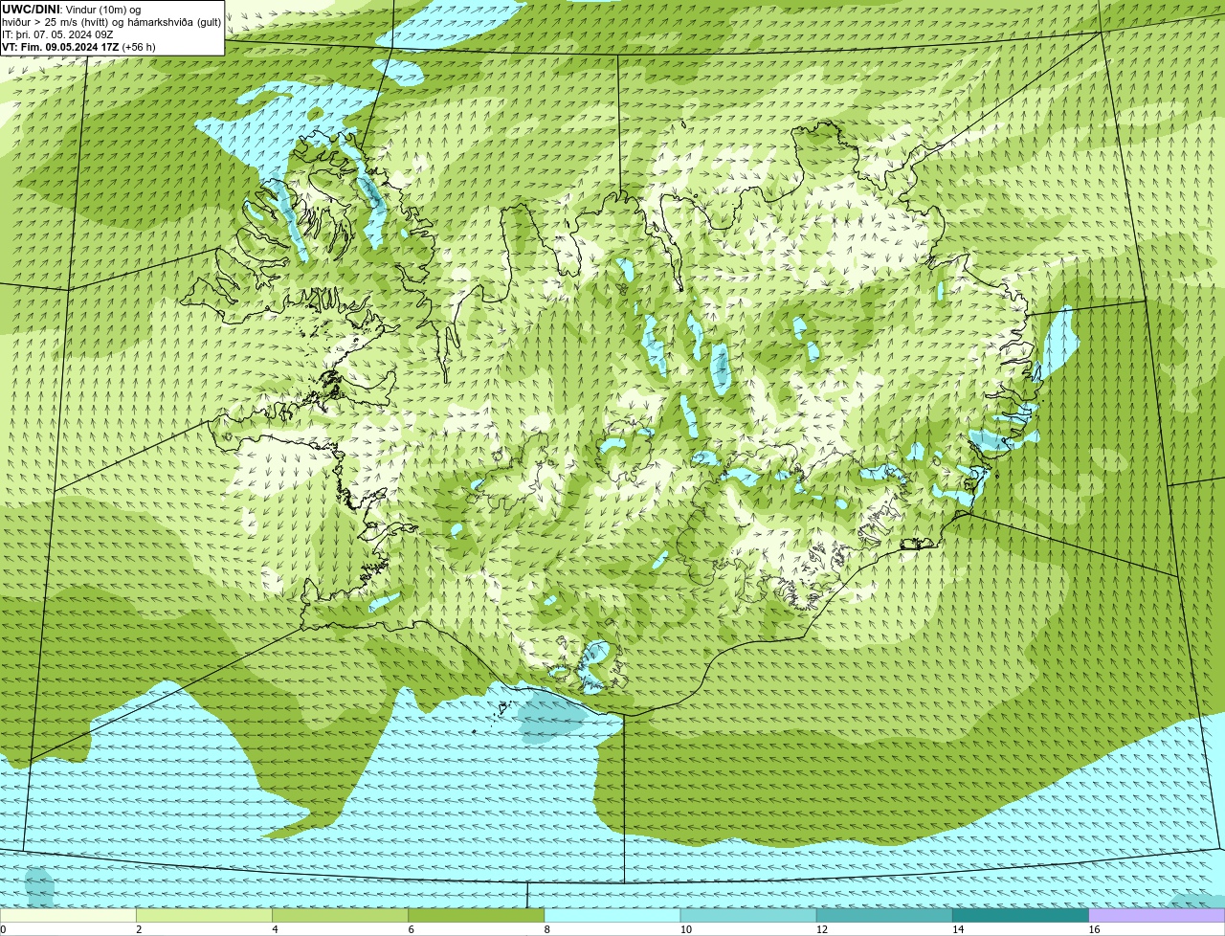Click the colorbar label '16'
The image size is (1225, 936).
[1094, 929]
